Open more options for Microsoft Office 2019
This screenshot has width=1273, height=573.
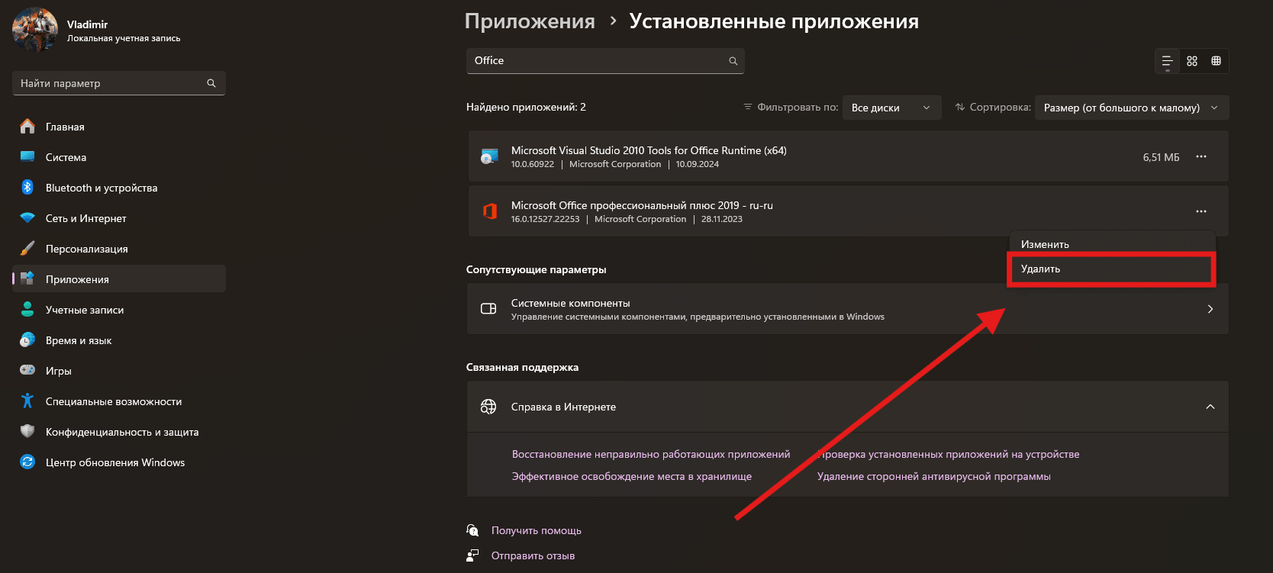click(1201, 211)
